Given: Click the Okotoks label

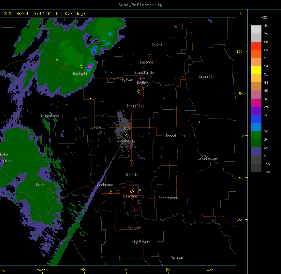Looking at the screenshot, I should coord(134,228).
